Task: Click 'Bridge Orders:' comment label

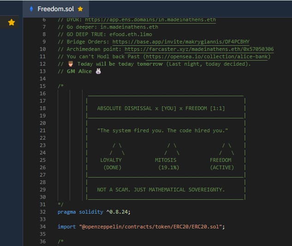Action: (x=88, y=42)
